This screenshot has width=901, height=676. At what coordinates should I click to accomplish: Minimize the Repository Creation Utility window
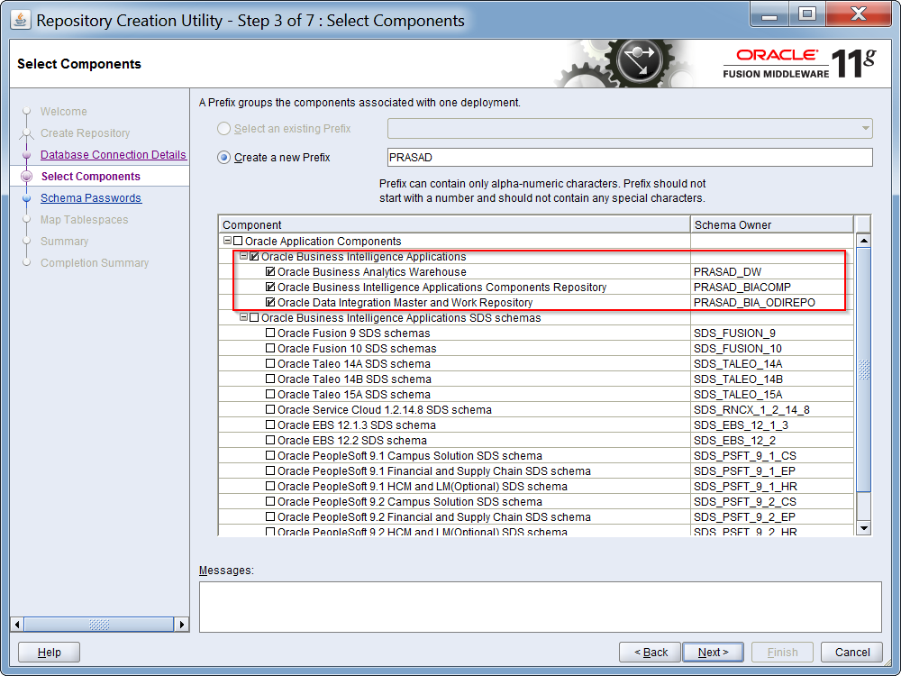pos(769,14)
